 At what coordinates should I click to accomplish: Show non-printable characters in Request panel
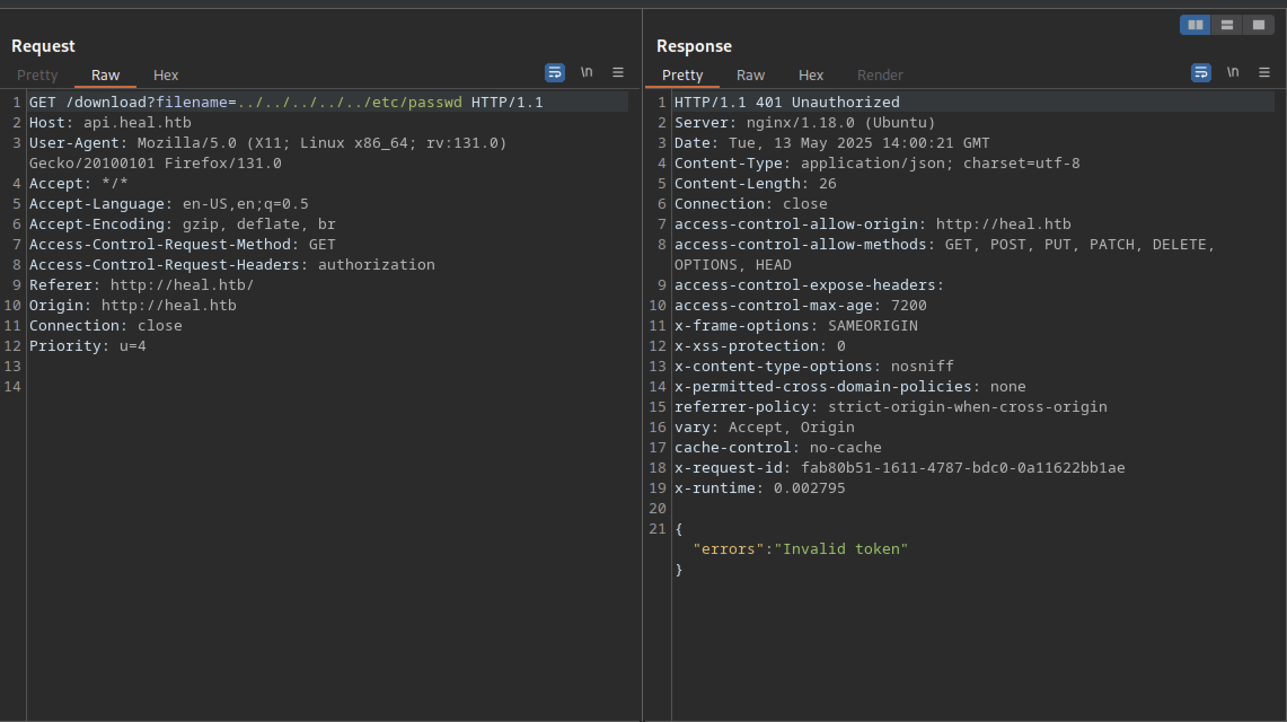(587, 73)
